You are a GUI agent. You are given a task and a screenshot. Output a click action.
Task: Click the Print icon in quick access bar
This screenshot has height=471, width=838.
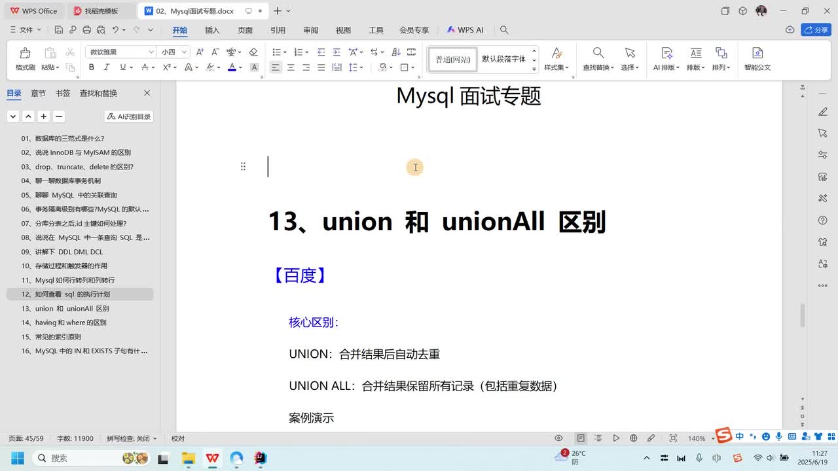point(87,30)
